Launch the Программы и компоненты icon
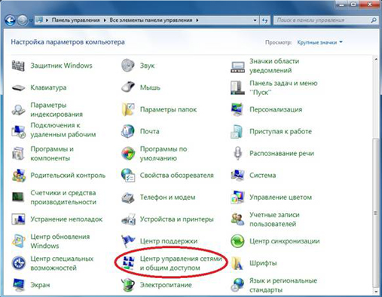Viewport: 382px width, 297px height. click(18, 153)
